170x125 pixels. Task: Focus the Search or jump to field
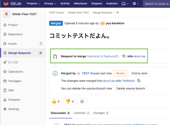156,4
